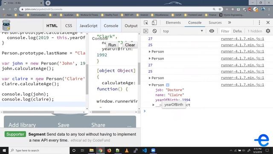The height and width of the screenshot is (154, 273).
Task: Expand the second Person object entry
Action: coord(149,59)
